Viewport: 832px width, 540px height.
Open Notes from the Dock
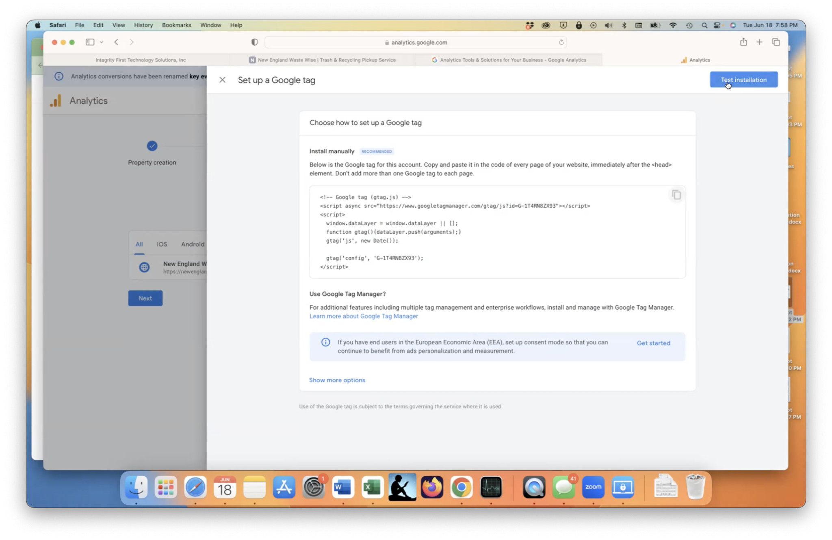pyautogui.click(x=254, y=487)
